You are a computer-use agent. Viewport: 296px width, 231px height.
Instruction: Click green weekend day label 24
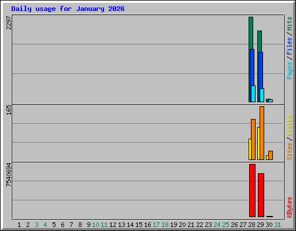point(217,225)
